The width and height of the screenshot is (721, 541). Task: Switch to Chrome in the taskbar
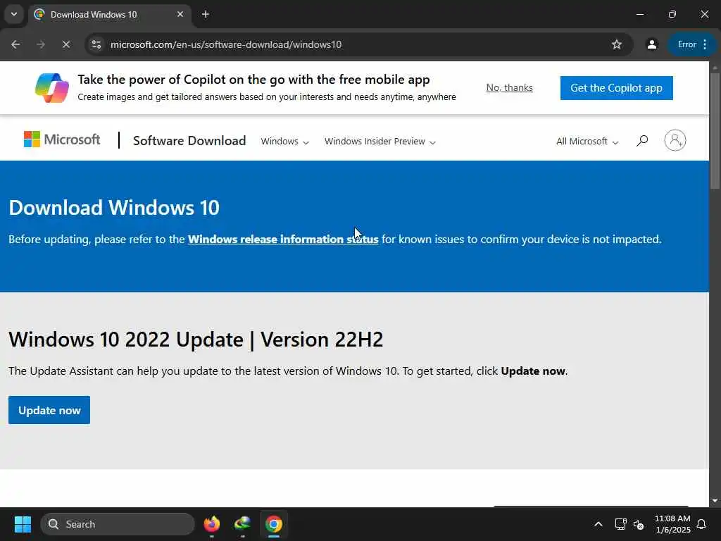[274, 524]
